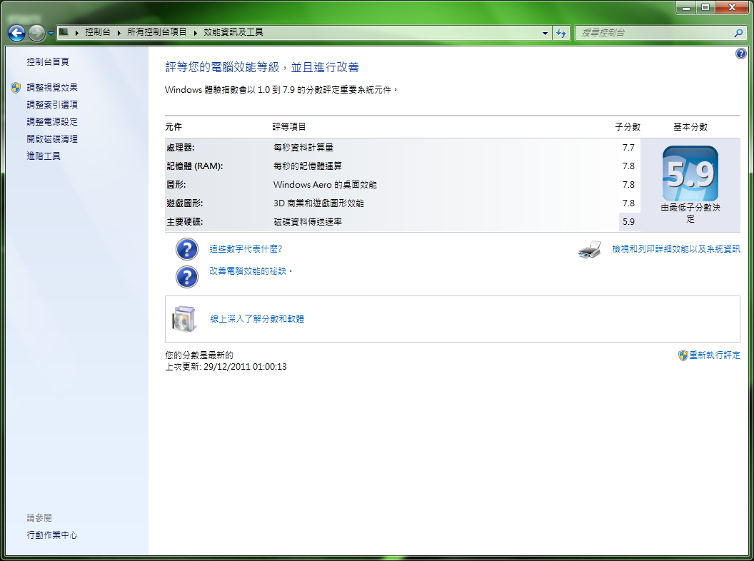
Task: Click the 子分數 column header
Action: [x=628, y=127]
